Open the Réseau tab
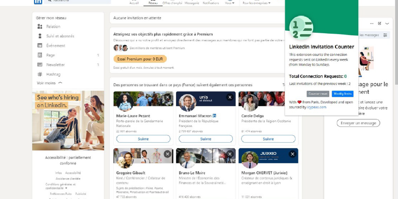The image size is (398, 199). click(153, 2)
